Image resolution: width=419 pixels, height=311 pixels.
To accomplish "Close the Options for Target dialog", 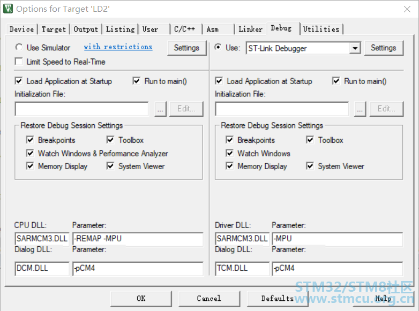I will pos(407,9).
